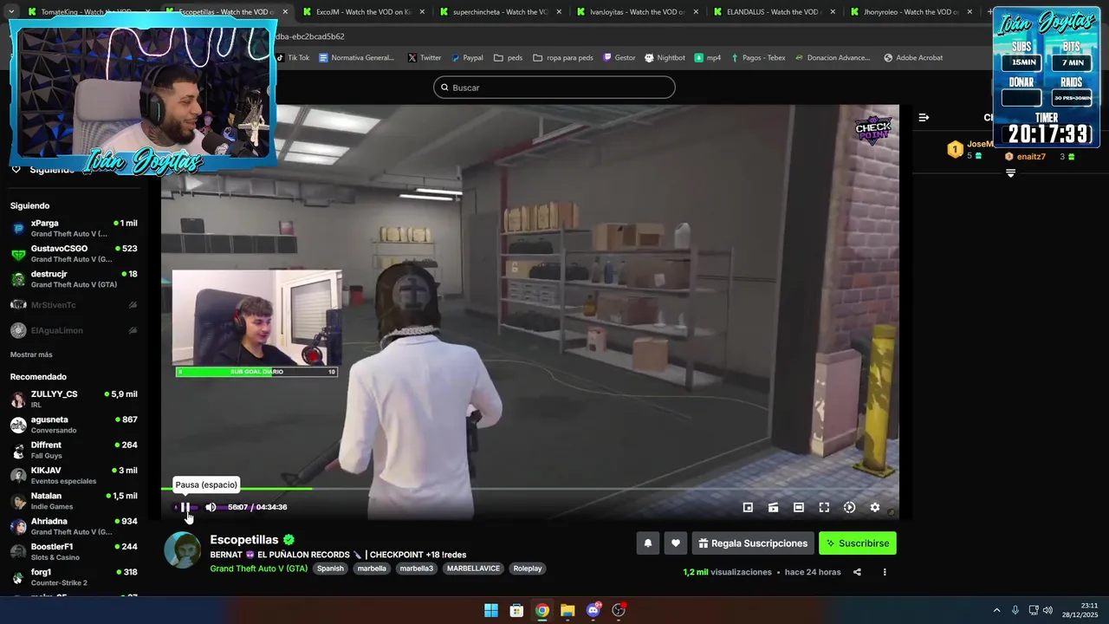Open Ahriadna recommended channel
This screenshot has width=1109, height=624.
74,526
